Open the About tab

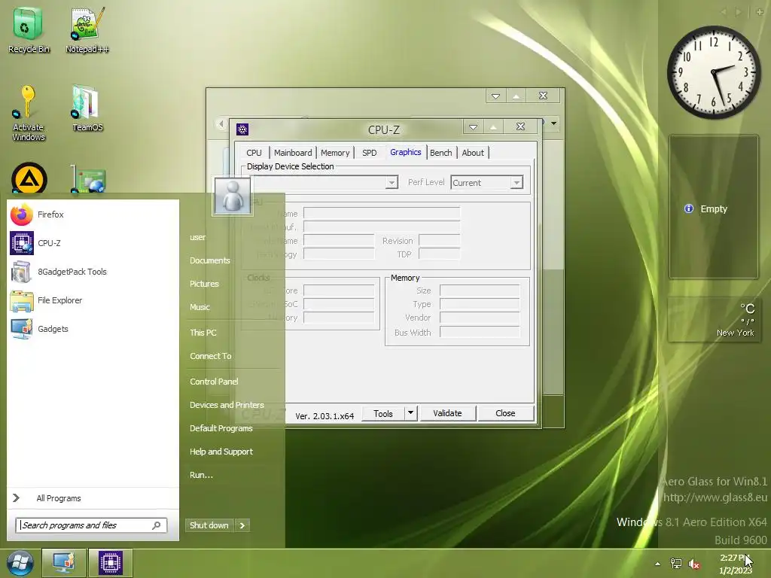click(473, 153)
